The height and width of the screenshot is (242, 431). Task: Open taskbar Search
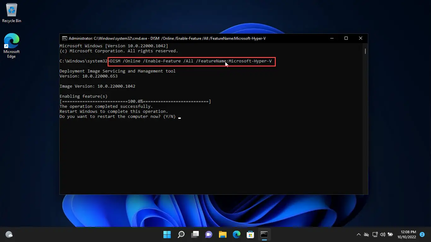click(x=181, y=234)
